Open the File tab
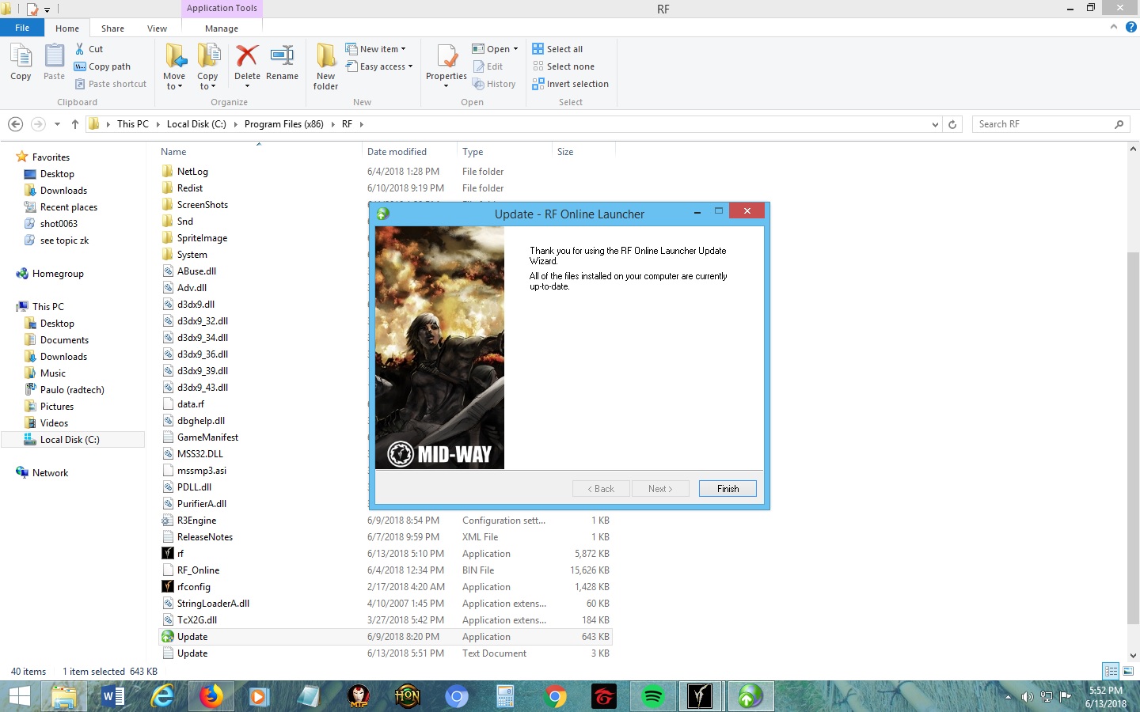Screen dimensions: 1140x712 (22, 28)
